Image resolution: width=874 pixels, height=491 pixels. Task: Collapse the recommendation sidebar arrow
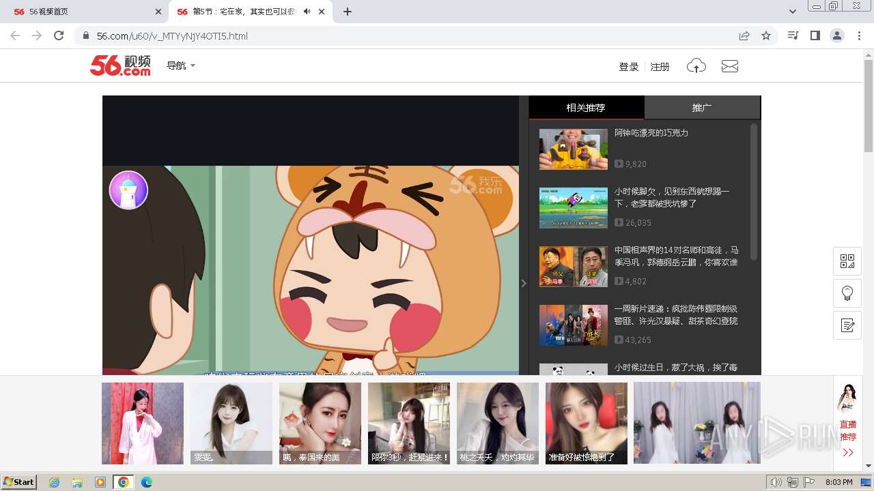click(524, 283)
